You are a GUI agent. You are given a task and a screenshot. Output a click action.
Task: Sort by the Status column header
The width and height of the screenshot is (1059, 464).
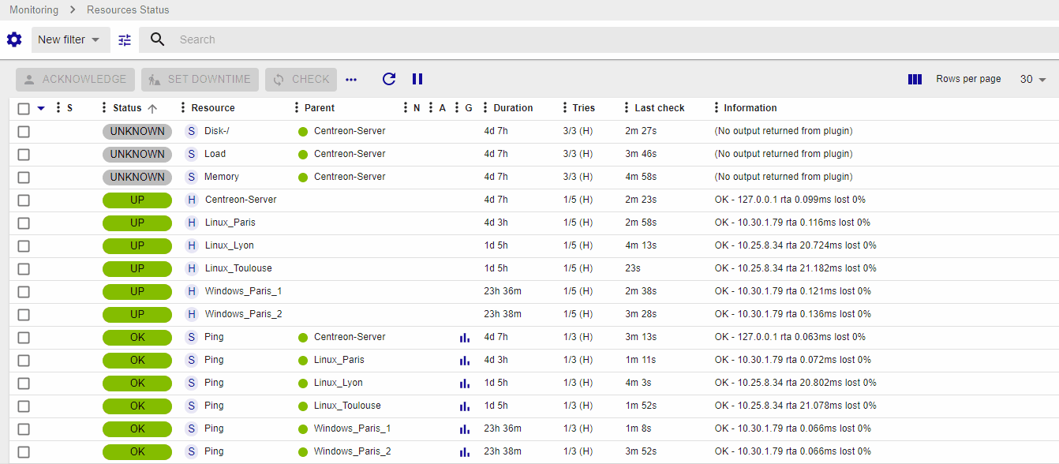pyautogui.click(x=128, y=108)
